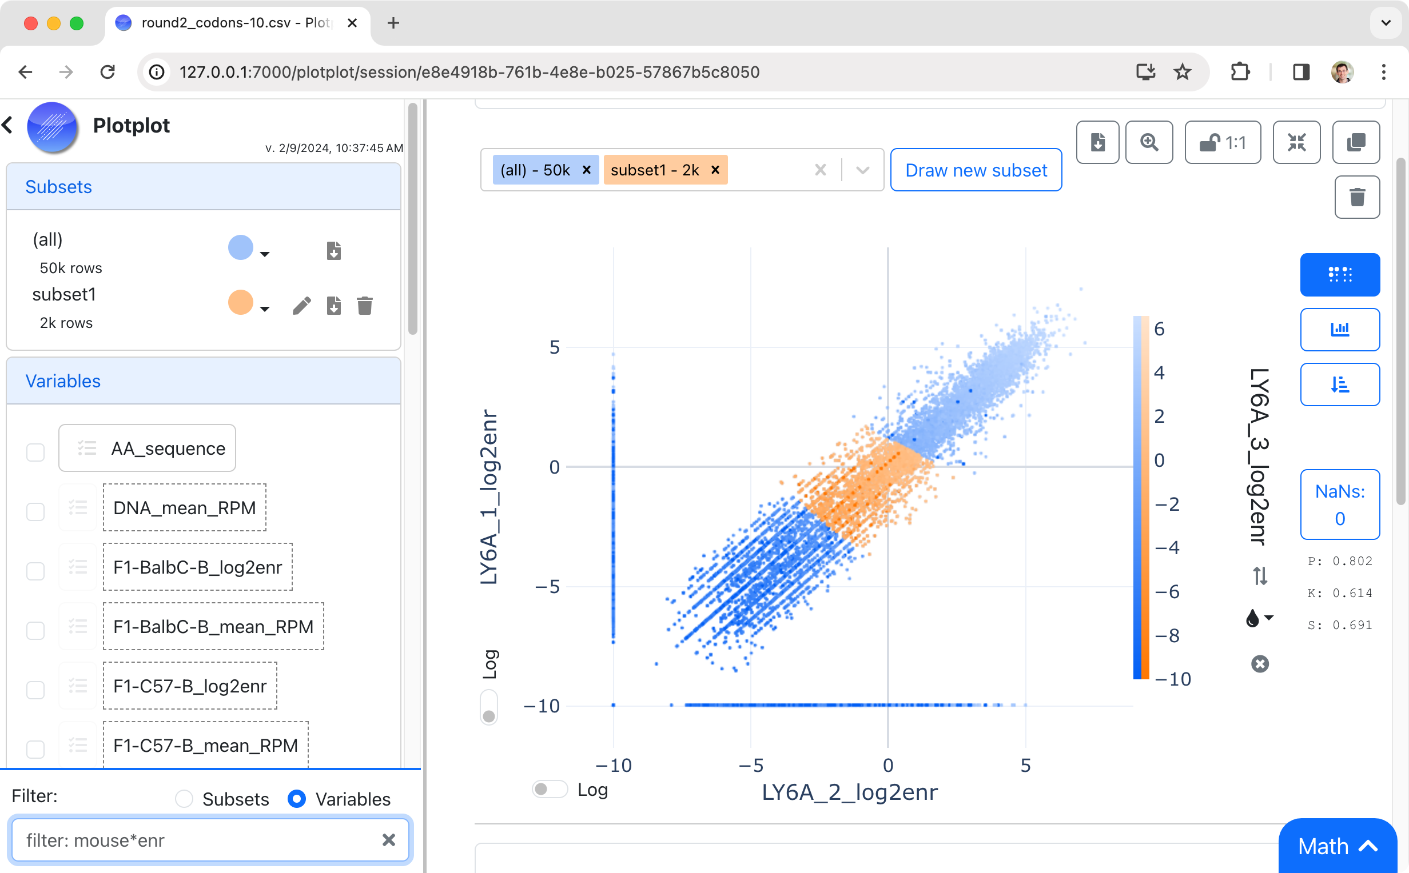Screen dimensions: 1409x873
Task: Click the orange subset1 color swatch
Action: click(241, 303)
